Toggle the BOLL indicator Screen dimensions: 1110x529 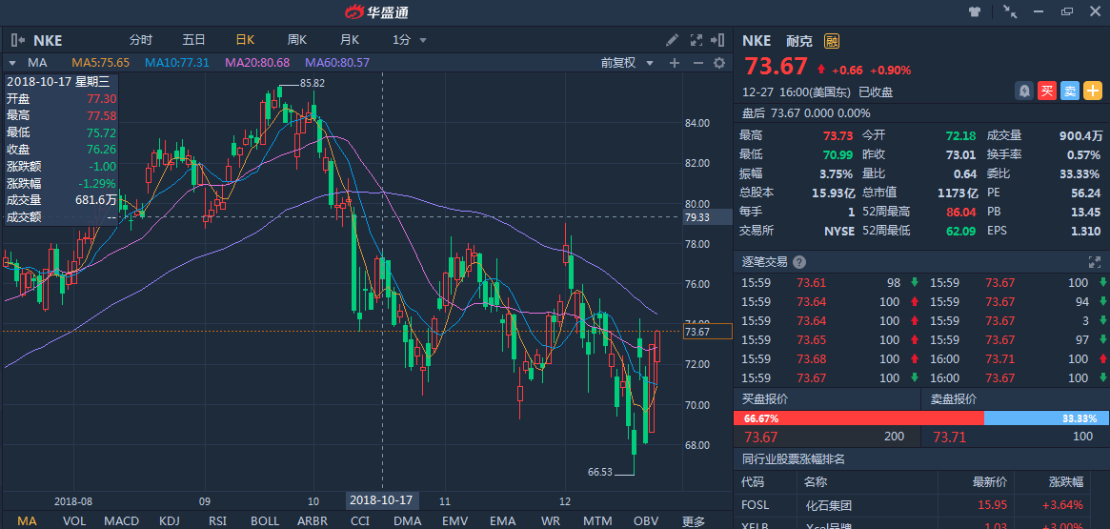pyautogui.click(x=265, y=520)
